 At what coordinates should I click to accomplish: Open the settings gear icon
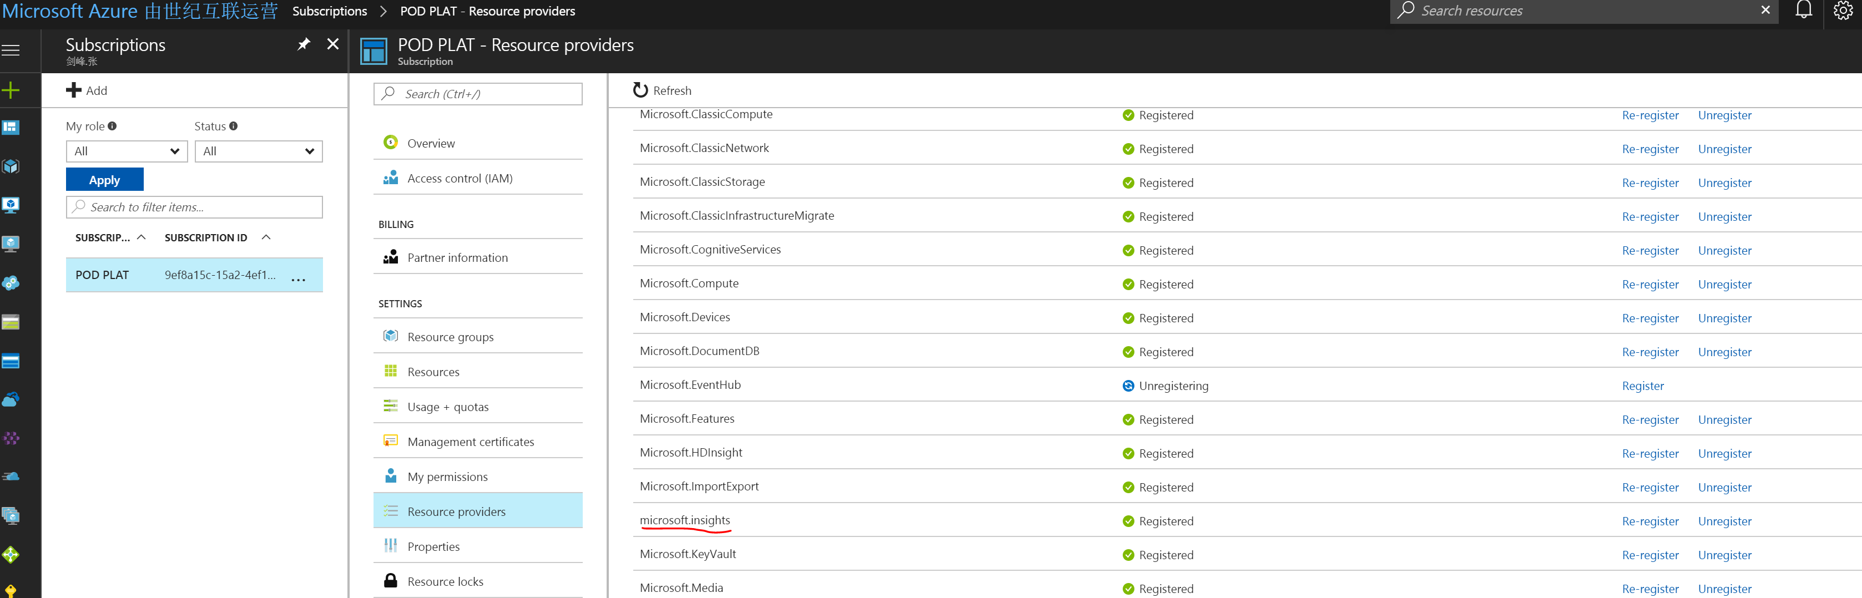point(1843,10)
